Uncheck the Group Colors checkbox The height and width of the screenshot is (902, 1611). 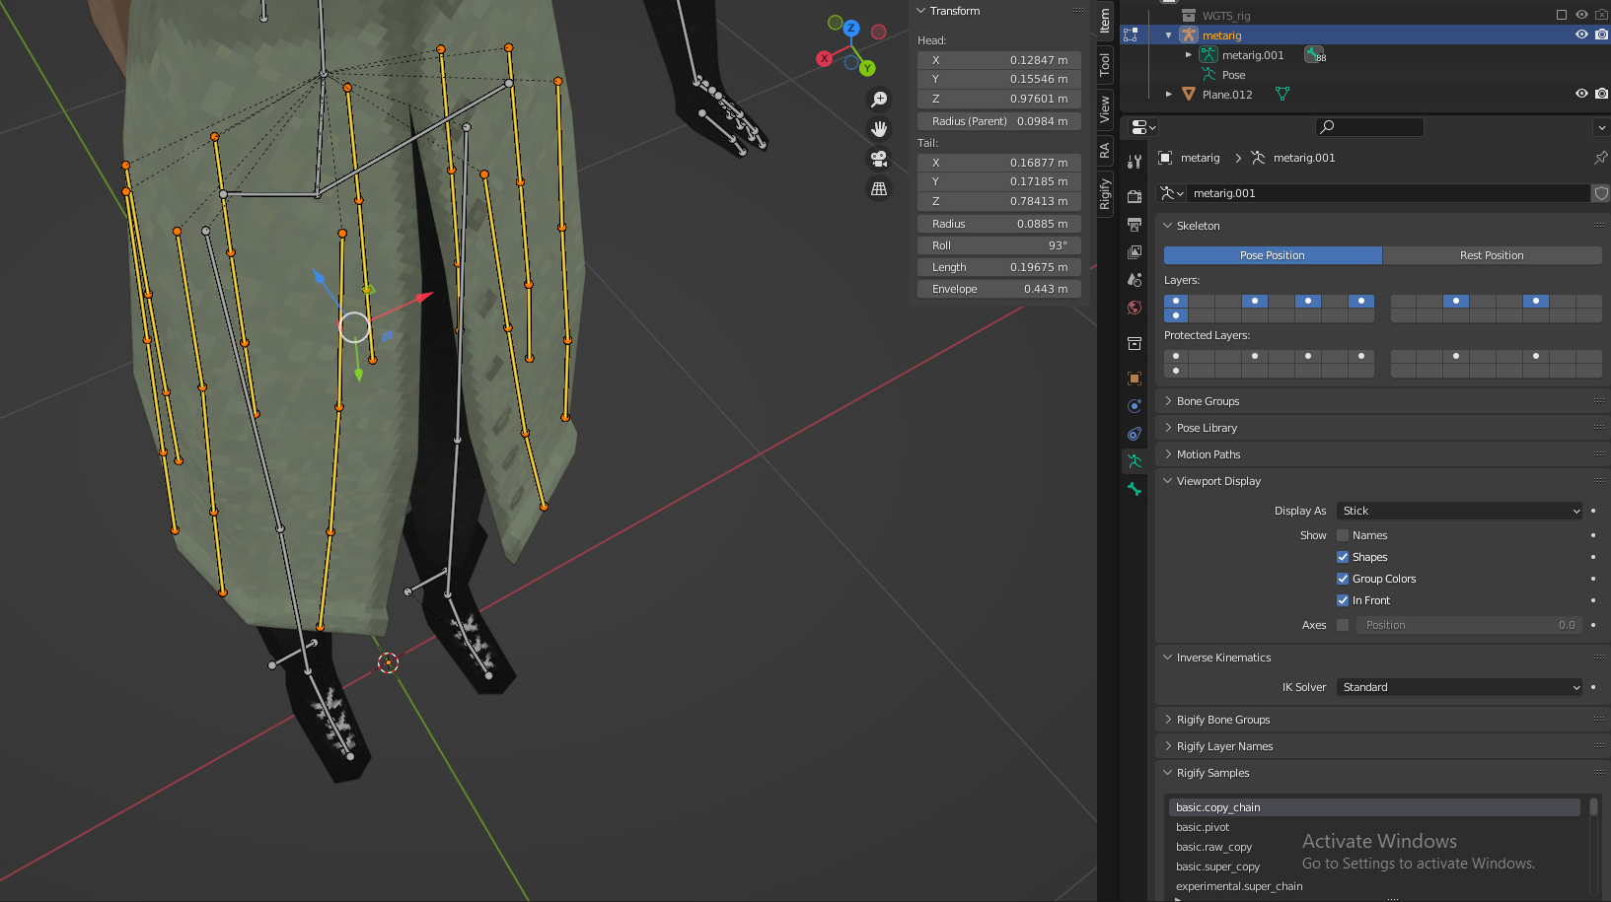[1343, 579]
